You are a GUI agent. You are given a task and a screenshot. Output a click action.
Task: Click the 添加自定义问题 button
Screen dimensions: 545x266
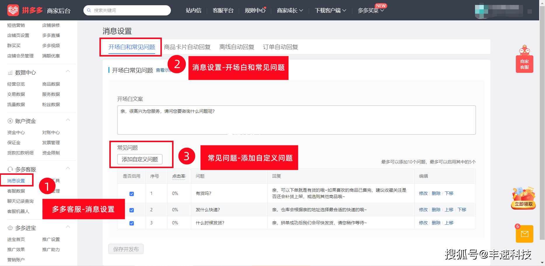coord(140,159)
